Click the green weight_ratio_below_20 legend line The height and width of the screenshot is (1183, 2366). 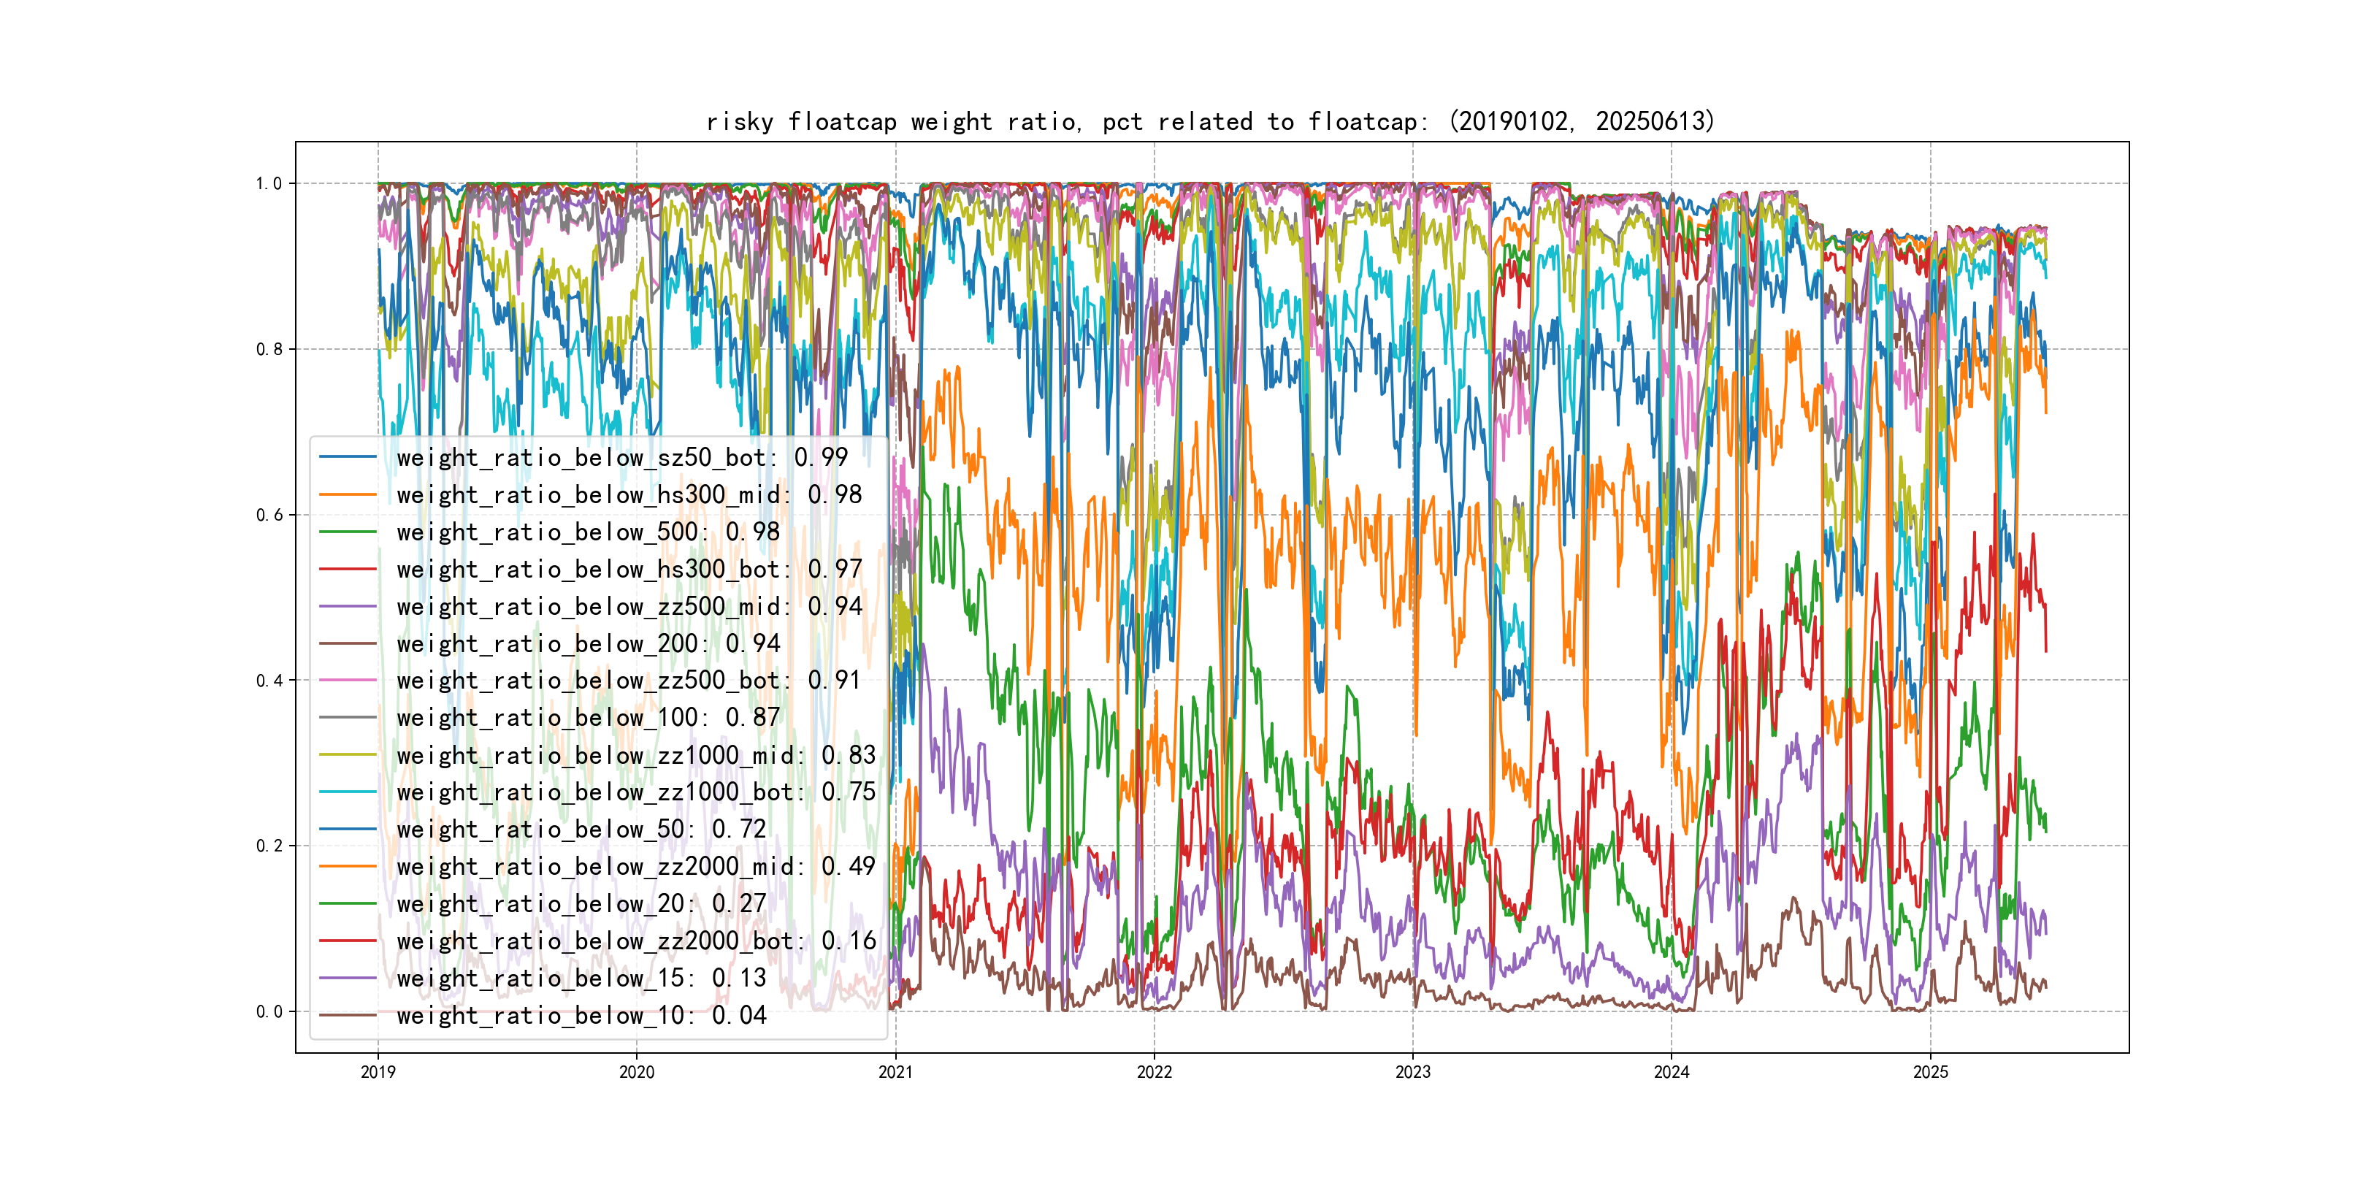coord(348,904)
